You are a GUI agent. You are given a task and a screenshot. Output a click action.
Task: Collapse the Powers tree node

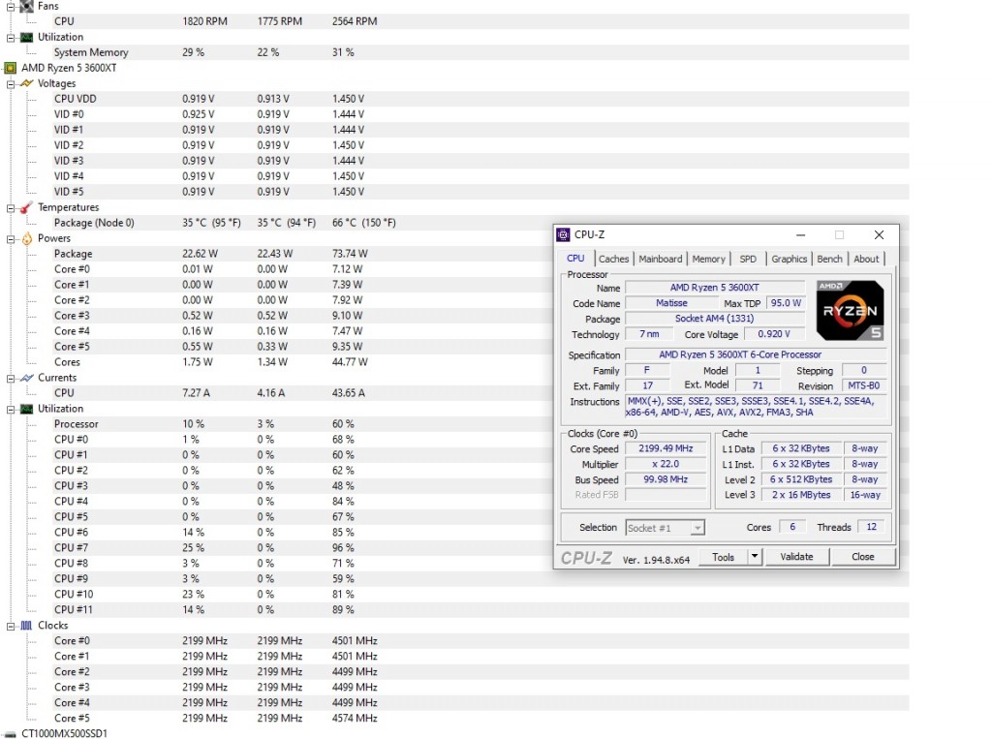coord(11,239)
